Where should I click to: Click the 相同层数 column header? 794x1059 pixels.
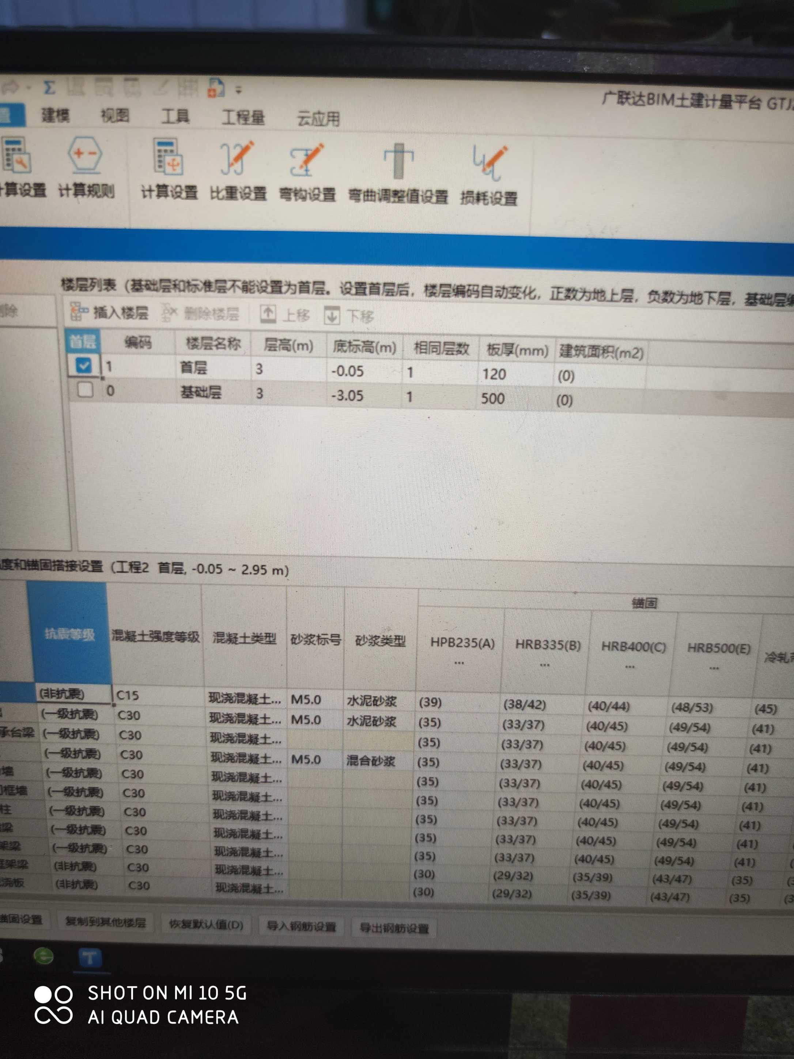coord(441,348)
